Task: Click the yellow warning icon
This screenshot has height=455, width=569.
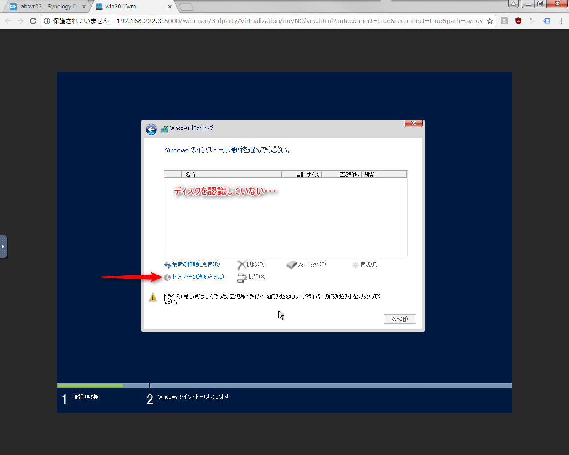Action: pyautogui.click(x=153, y=297)
